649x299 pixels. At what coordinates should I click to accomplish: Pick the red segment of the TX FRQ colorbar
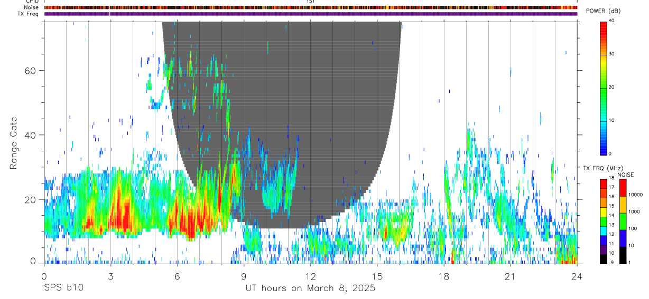(x=603, y=184)
